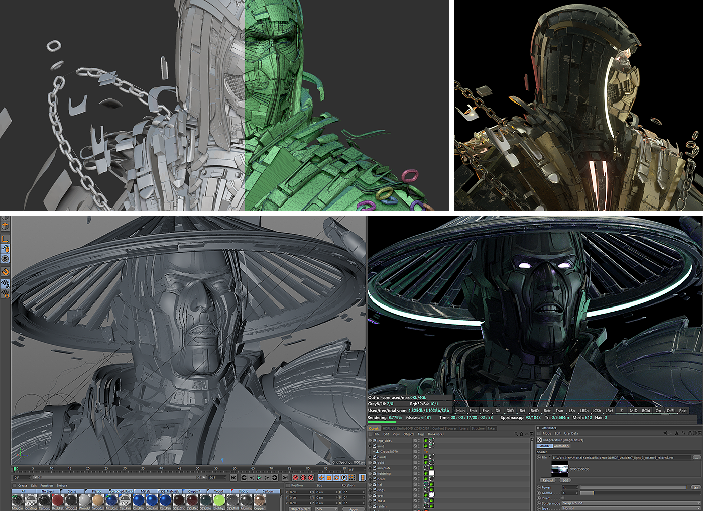Jump to end of animation

click(285, 478)
